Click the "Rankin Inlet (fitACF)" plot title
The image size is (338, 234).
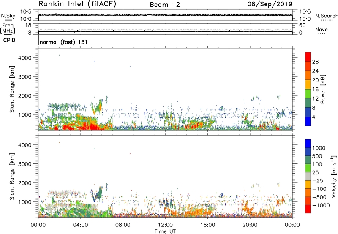coord(77,4)
